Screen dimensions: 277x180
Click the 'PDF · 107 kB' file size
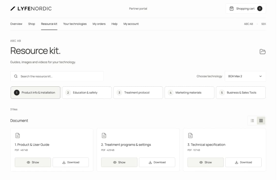click(x=194, y=150)
